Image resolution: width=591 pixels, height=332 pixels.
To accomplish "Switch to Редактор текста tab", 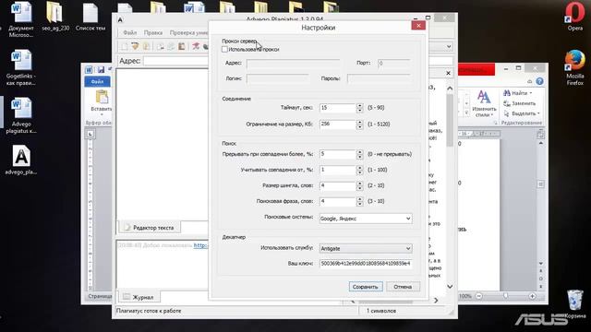I will (150, 228).
